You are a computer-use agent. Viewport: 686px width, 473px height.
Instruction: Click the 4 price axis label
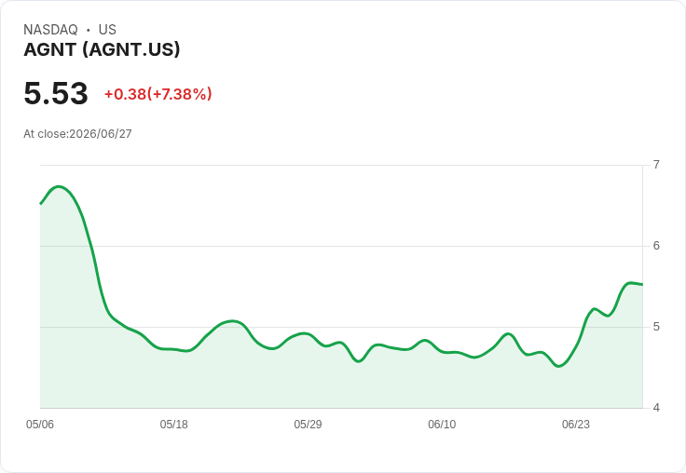[656, 408]
